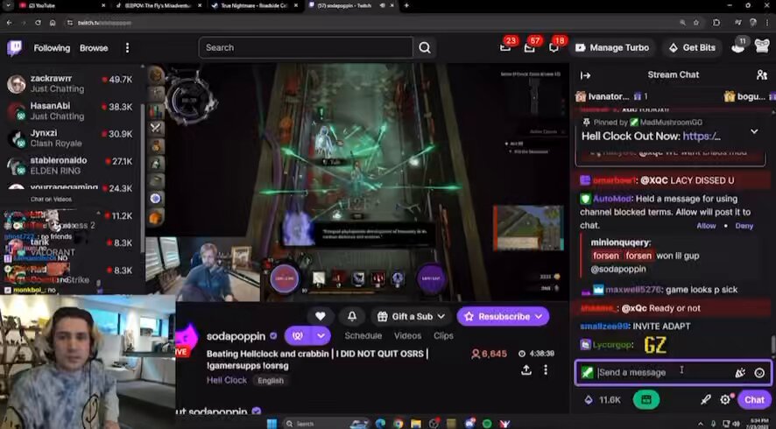Viewport: 776px width, 429px height.
Task: Click Deny on the AutoMod held message
Action: pyautogui.click(x=744, y=226)
